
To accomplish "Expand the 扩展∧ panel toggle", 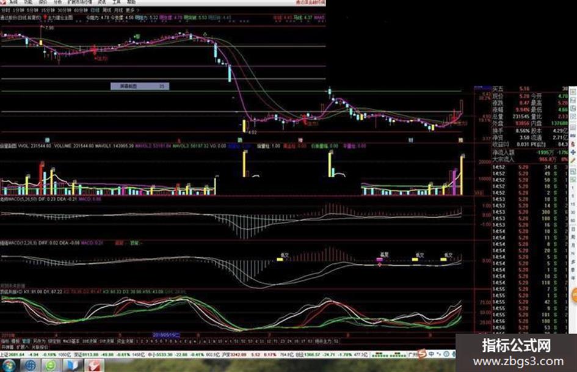I will 23,347.
